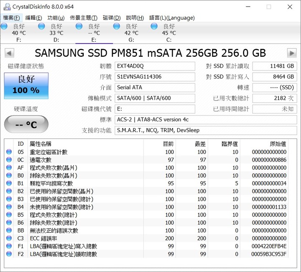Open the 佈景主題(T) menu
The height and width of the screenshot is (272, 301).
pyautogui.click(x=84, y=18)
